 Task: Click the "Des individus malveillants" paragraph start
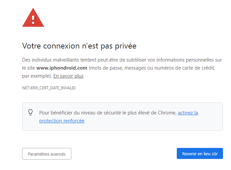tap(51, 60)
